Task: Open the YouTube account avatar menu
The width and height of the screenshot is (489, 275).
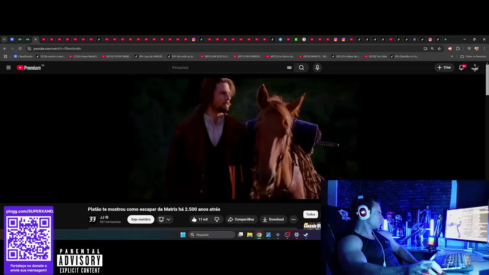Action: (x=475, y=68)
